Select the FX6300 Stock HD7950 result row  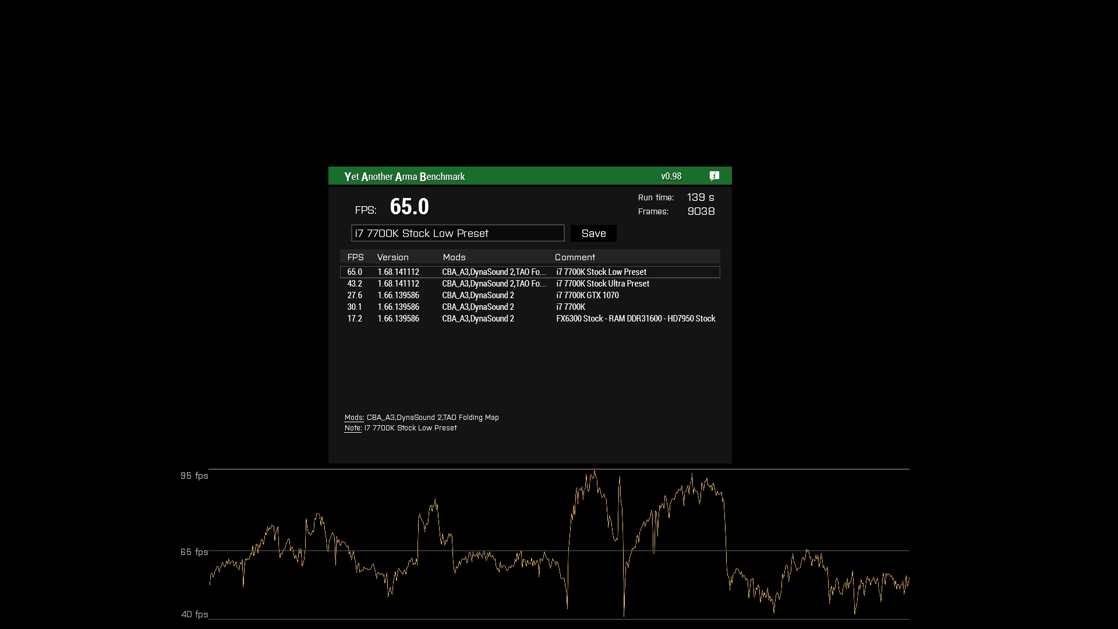[529, 319]
